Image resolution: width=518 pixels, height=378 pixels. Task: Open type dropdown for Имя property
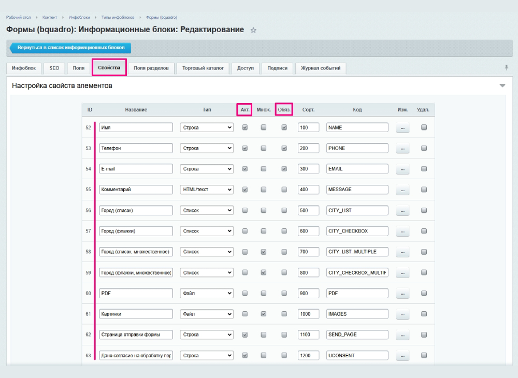click(x=207, y=127)
